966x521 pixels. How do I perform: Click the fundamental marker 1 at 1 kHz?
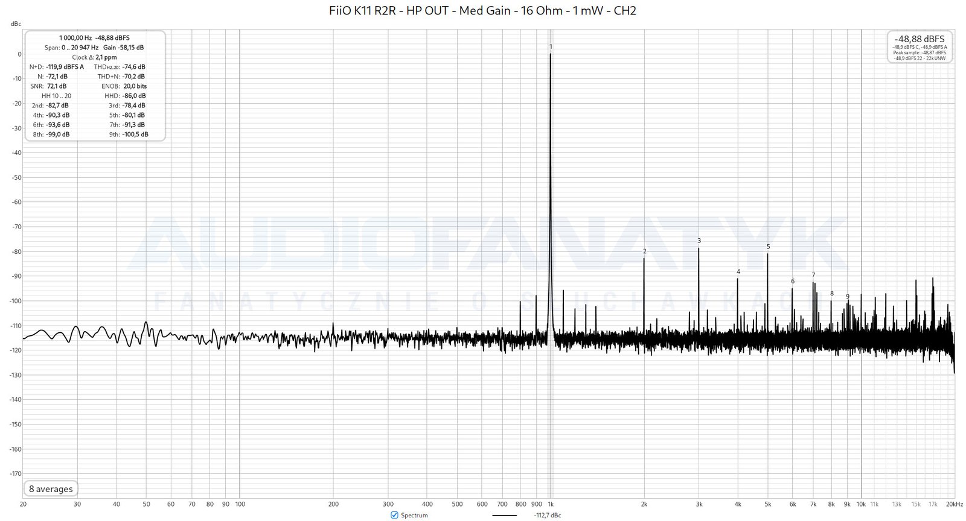[551, 46]
